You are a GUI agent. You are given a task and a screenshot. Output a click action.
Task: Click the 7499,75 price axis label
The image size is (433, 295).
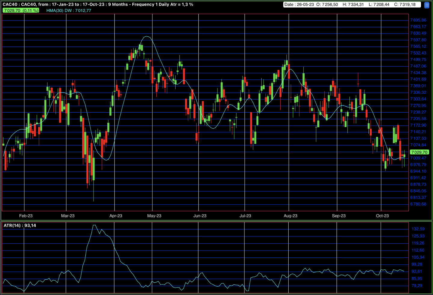[418, 59]
